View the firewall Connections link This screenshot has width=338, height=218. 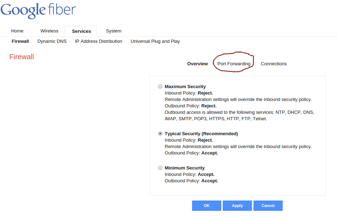click(x=274, y=64)
